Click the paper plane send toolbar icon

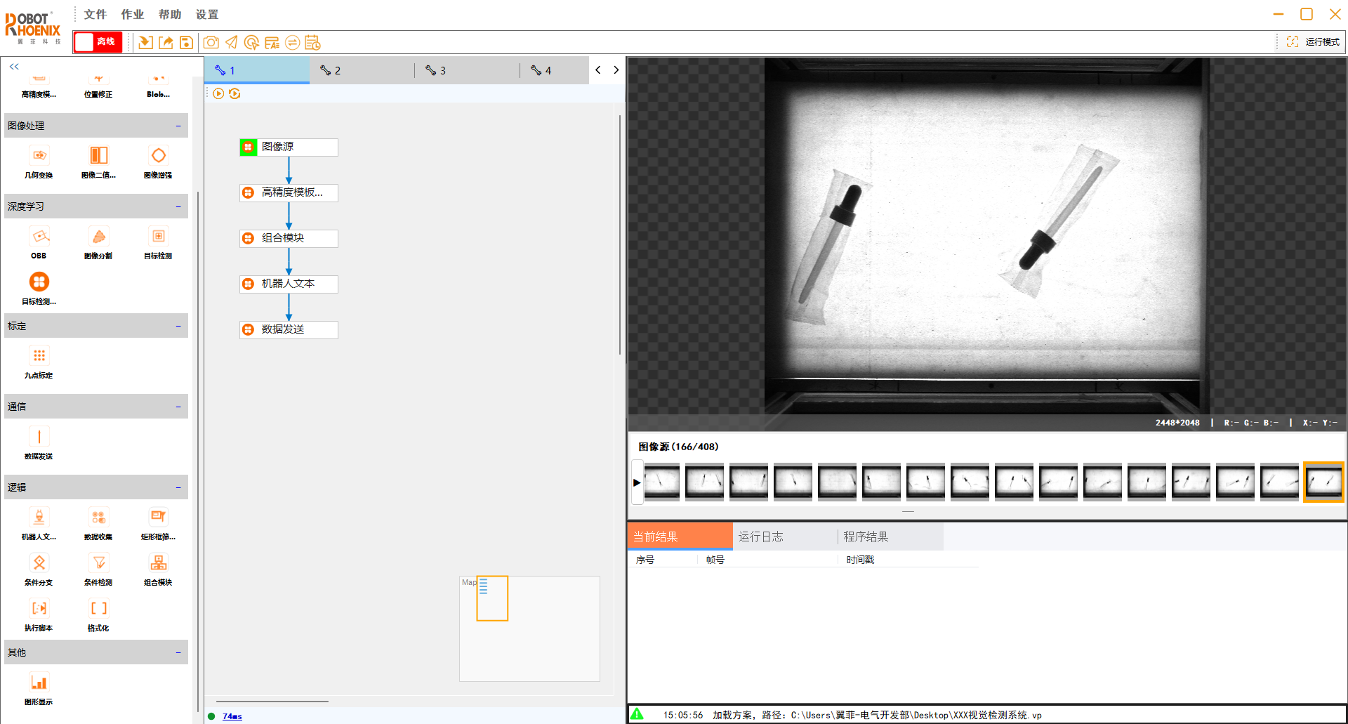coord(231,43)
